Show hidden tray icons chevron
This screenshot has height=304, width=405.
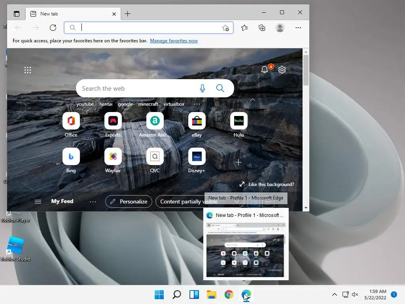pyautogui.click(x=335, y=294)
